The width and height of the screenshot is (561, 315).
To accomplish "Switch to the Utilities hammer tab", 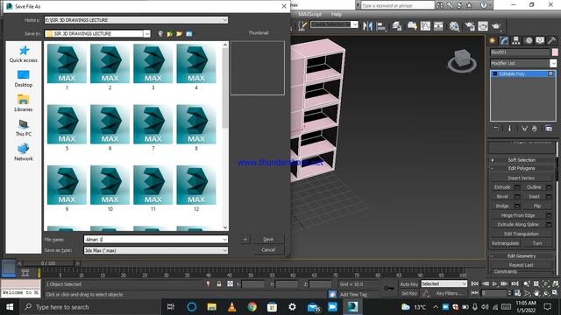I will coord(551,41).
